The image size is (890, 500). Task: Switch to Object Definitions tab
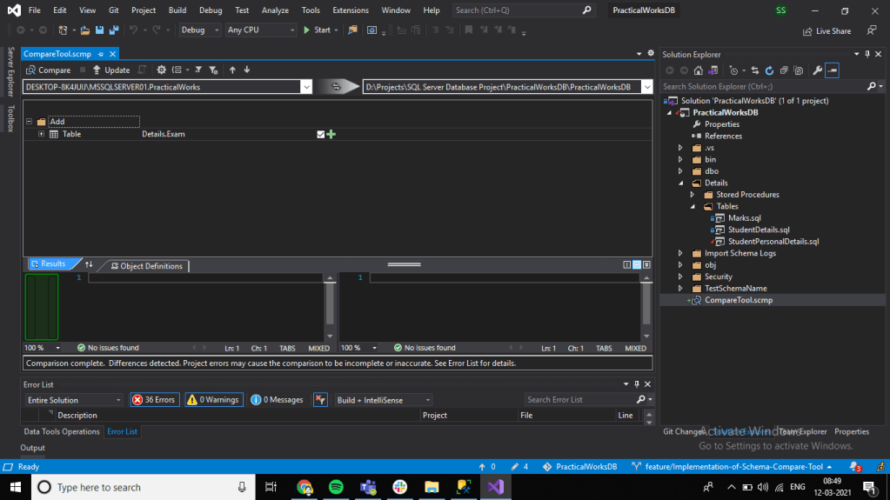tap(145, 266)
